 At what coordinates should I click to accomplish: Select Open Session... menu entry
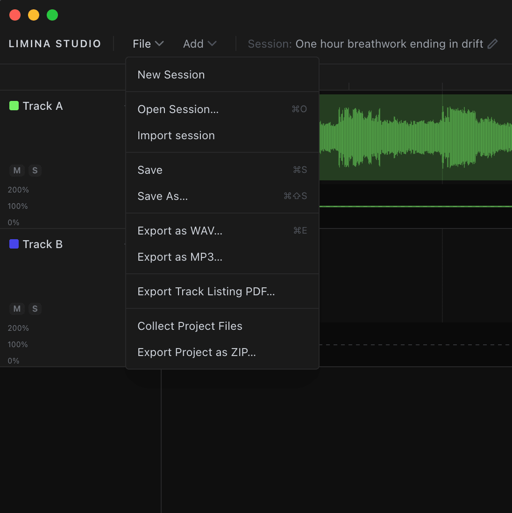coord(222,109)
